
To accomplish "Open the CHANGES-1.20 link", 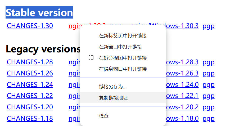I will point(30,107).
